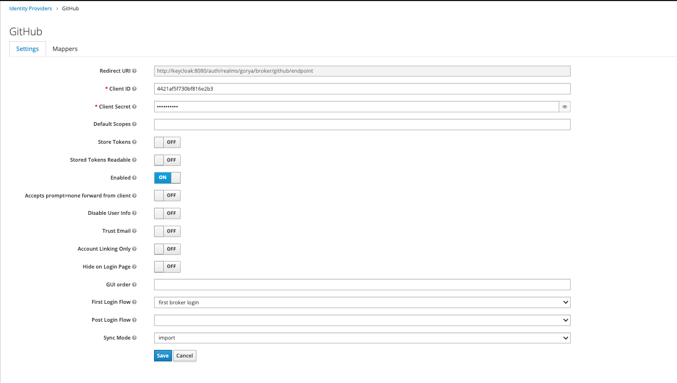This screenshot has height=383, width=677.
Task: Click the help icon next to Redirect URI
Action: (x=135, y=71)
